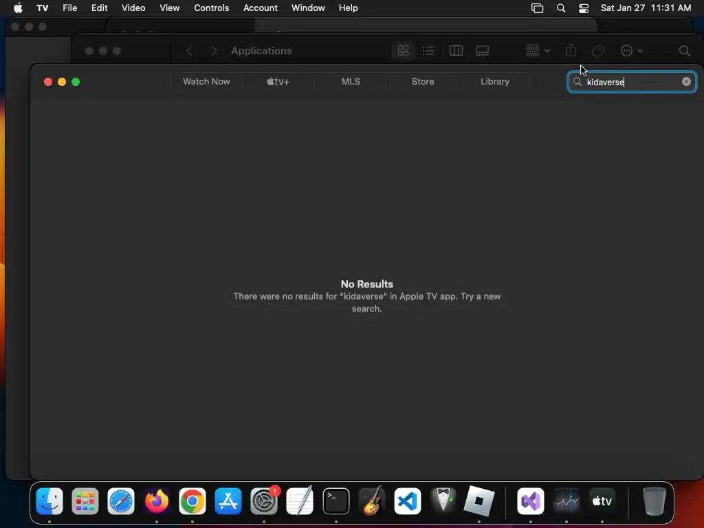Open System Settings from the Dock
Image resolution: width=704 pixels, height=528 pixels.
click(264, 500)
